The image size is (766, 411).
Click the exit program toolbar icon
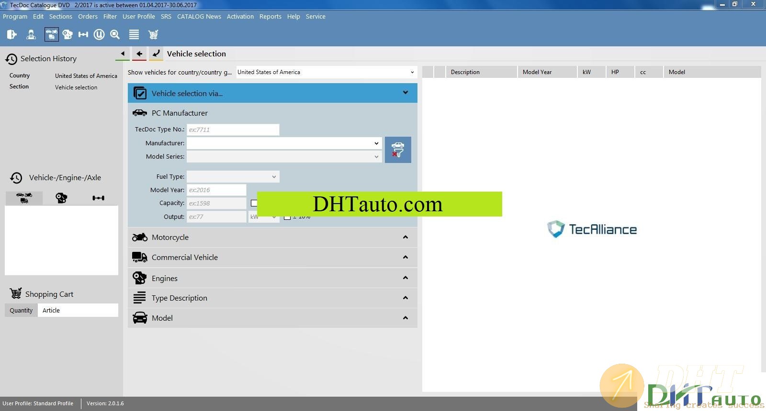pyautogui.click(x=12, y=34)
